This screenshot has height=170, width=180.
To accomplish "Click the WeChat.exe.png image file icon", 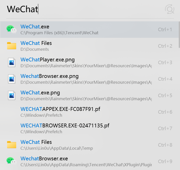I will 12,95.
